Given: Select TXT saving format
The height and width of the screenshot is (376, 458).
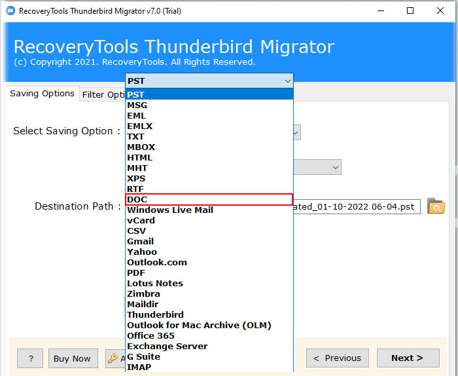Looking at the screenshot, I should pos(209,136).
